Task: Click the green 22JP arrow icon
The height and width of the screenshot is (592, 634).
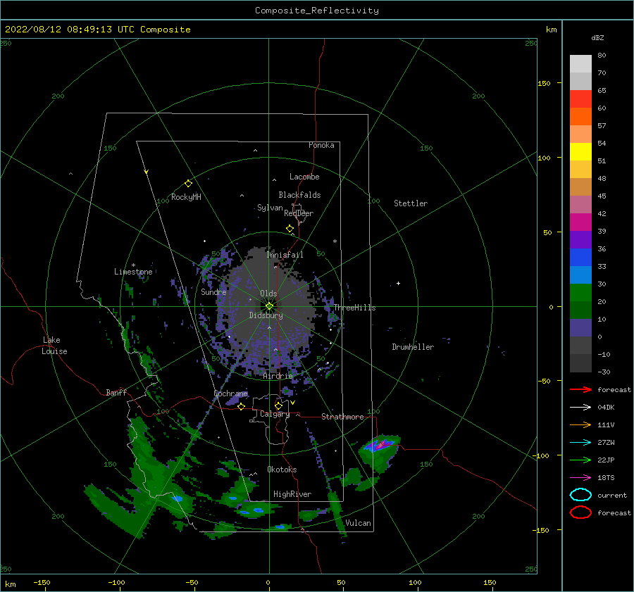Action: click(580, 460)
